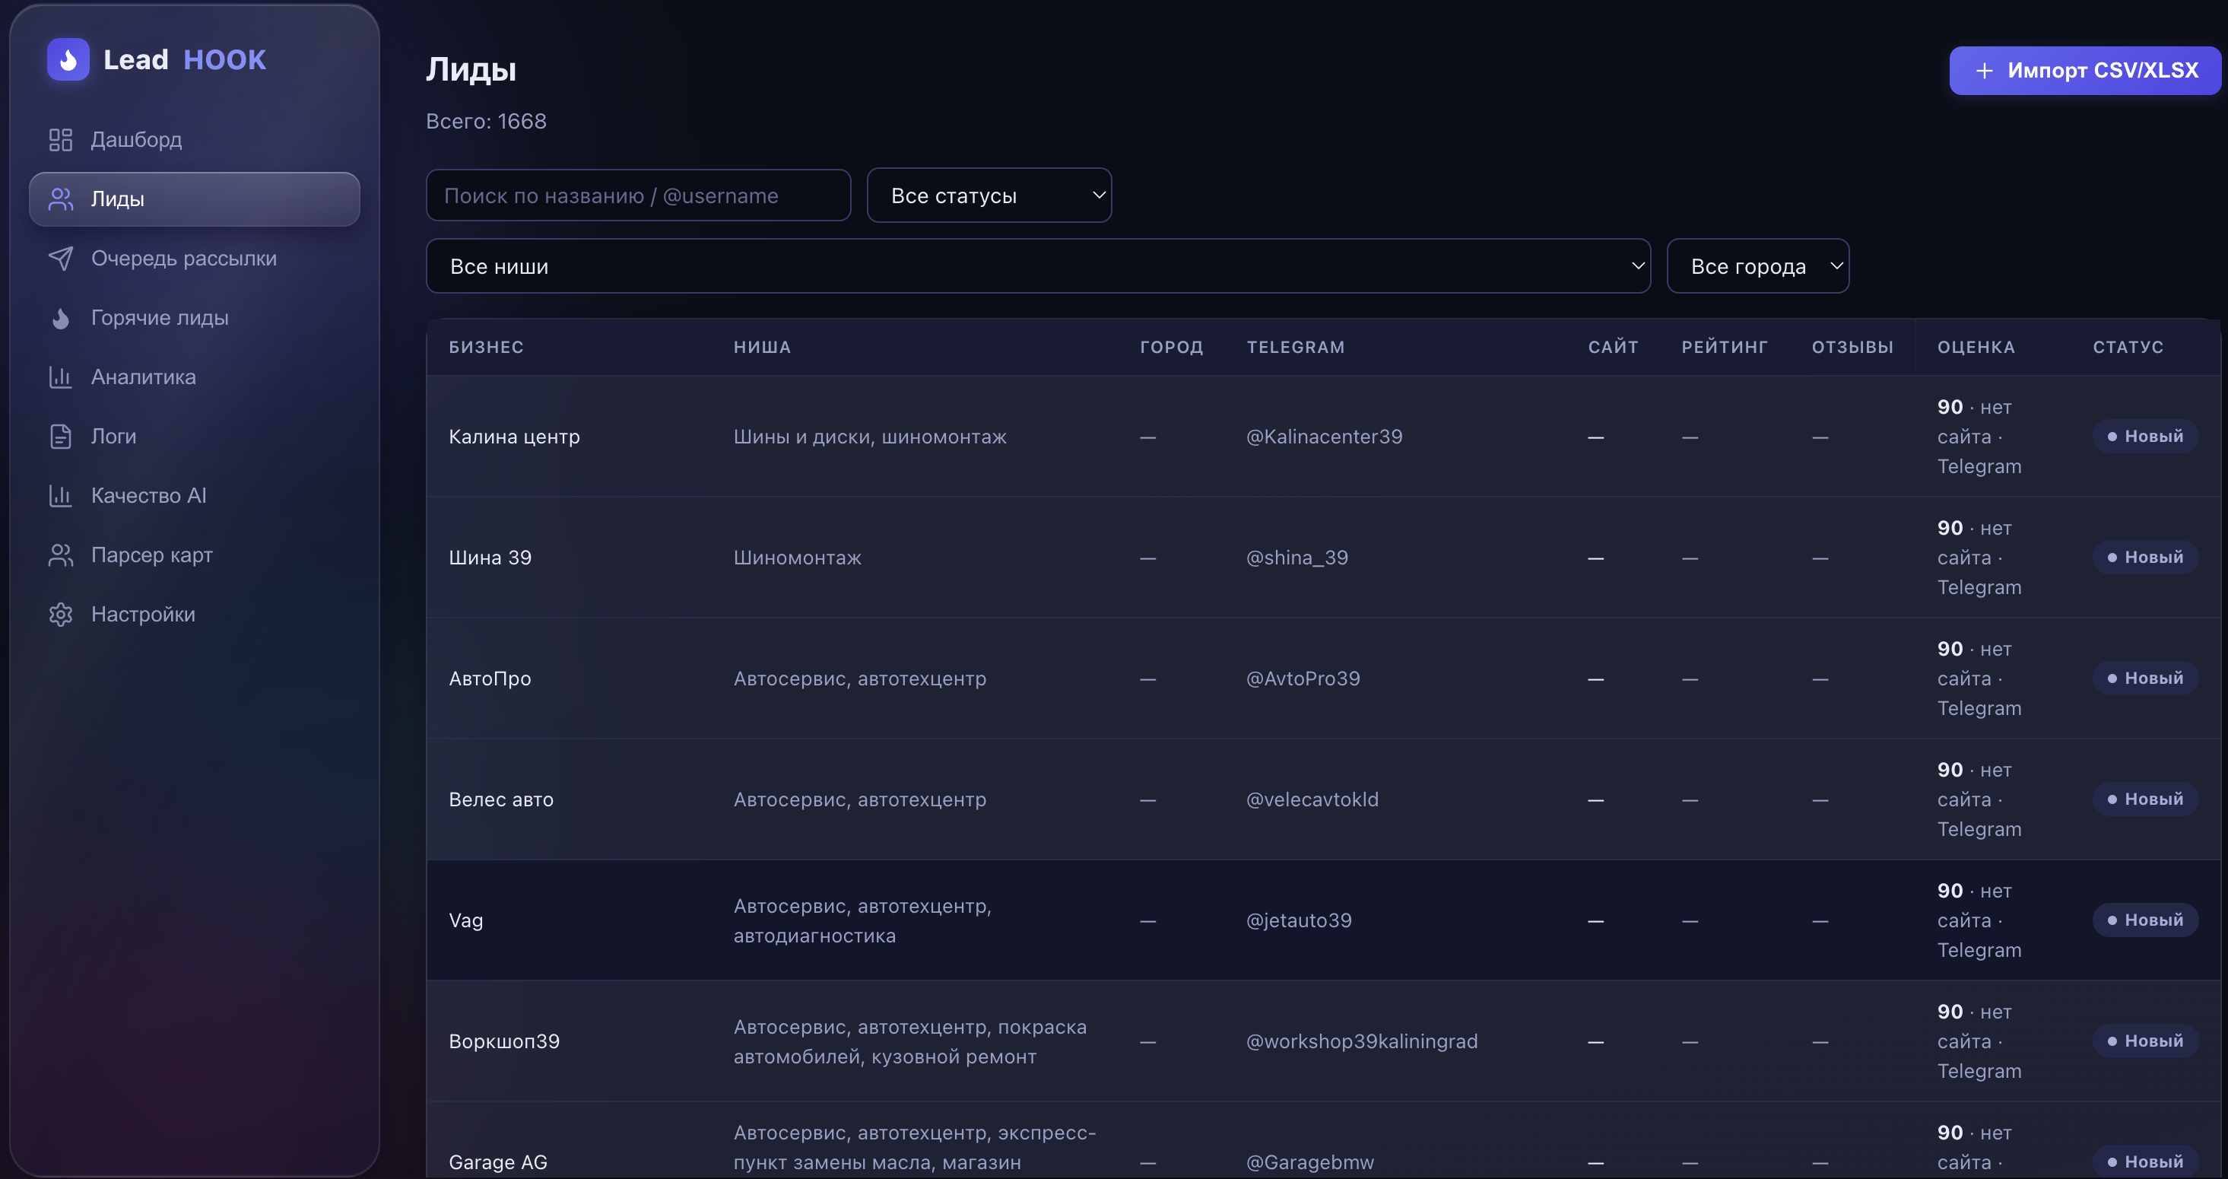The height and width of the screenshot is (1179, 2228).
Task: Open the @shina_39 Telegram handle
Action: tap(1297, 558)
